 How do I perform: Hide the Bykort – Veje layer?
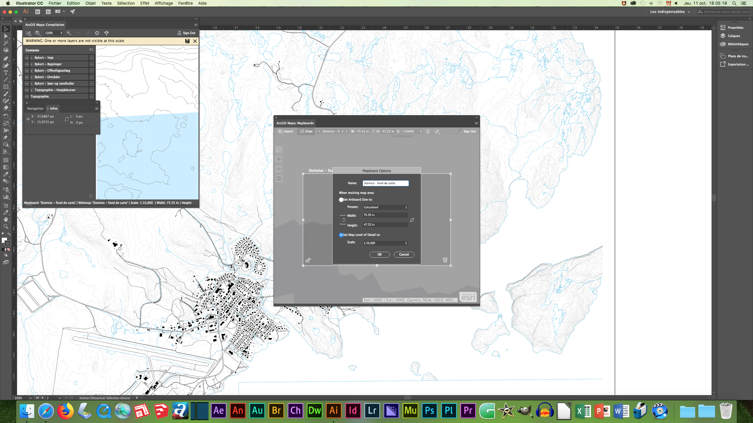tap(27, 58)
